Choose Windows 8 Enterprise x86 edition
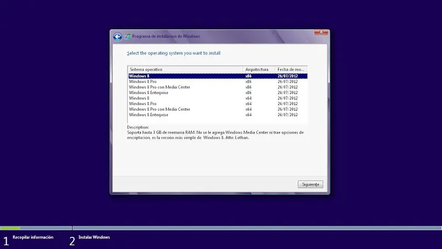The image size is (442, 249). coord(218,92)
